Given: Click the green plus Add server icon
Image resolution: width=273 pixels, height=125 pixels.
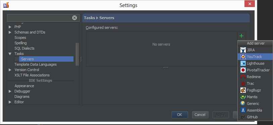Looking at the screenshot, I should click(x=241, y=36).
